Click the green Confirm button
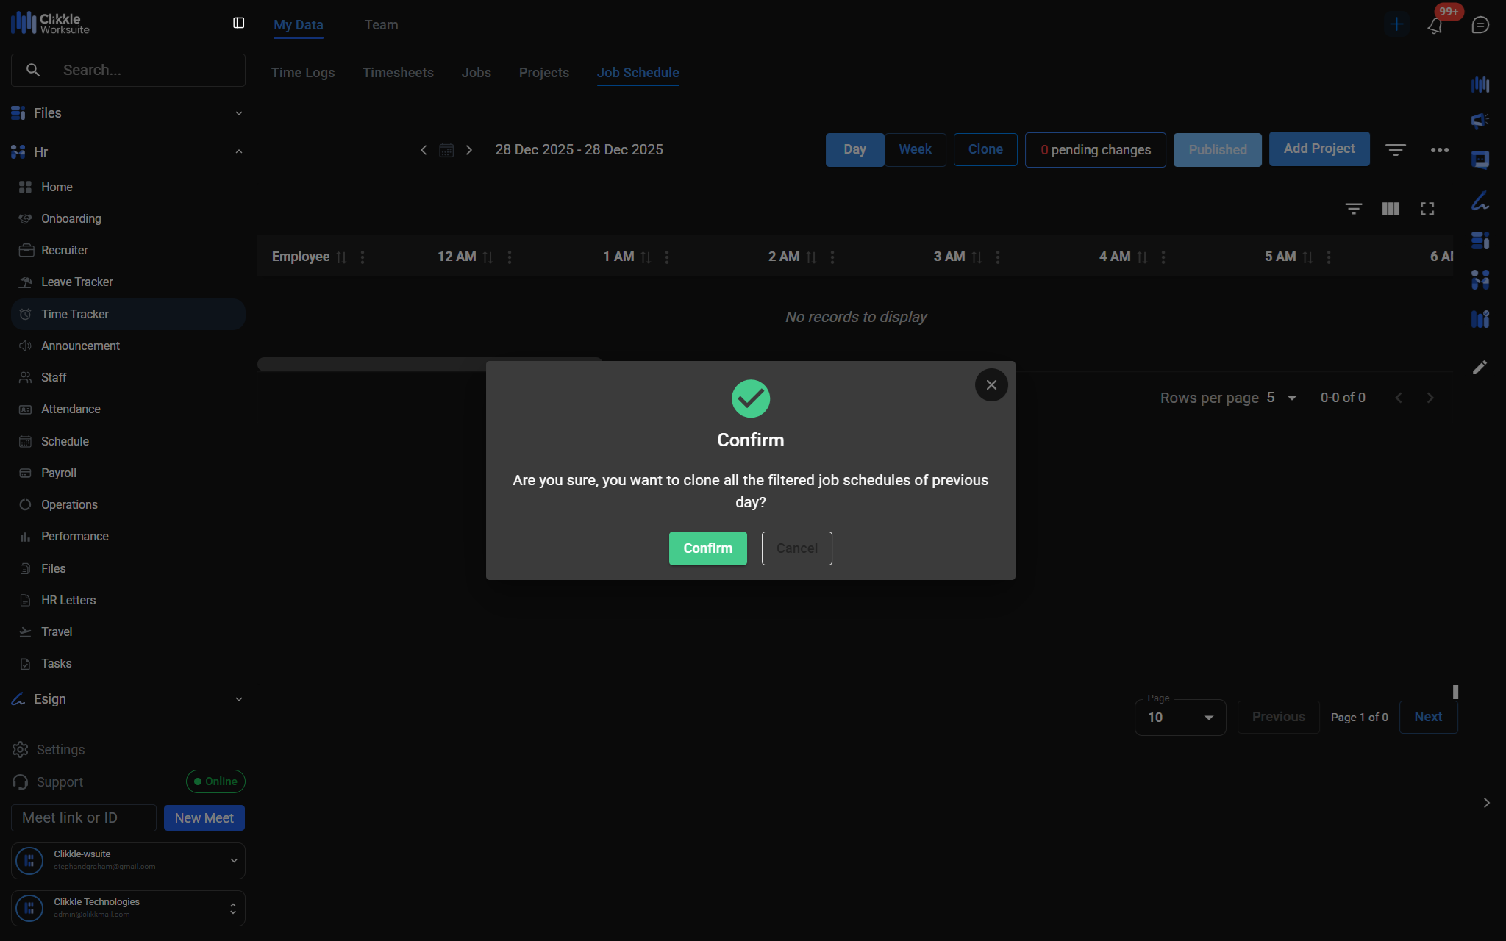 click(707, 548)
